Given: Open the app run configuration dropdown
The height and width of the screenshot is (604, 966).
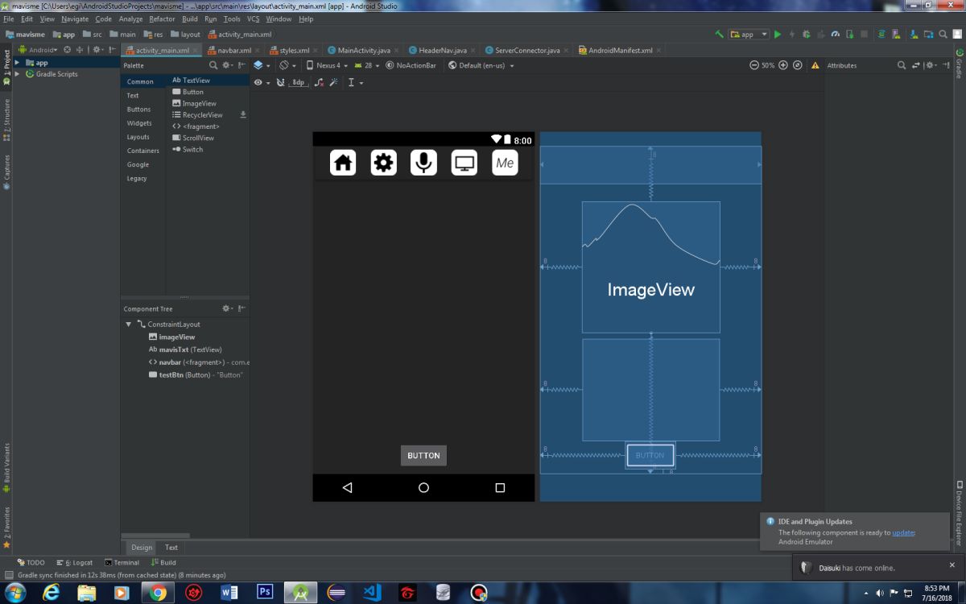Looking at the screenshot, I should [x=749, y=35].
